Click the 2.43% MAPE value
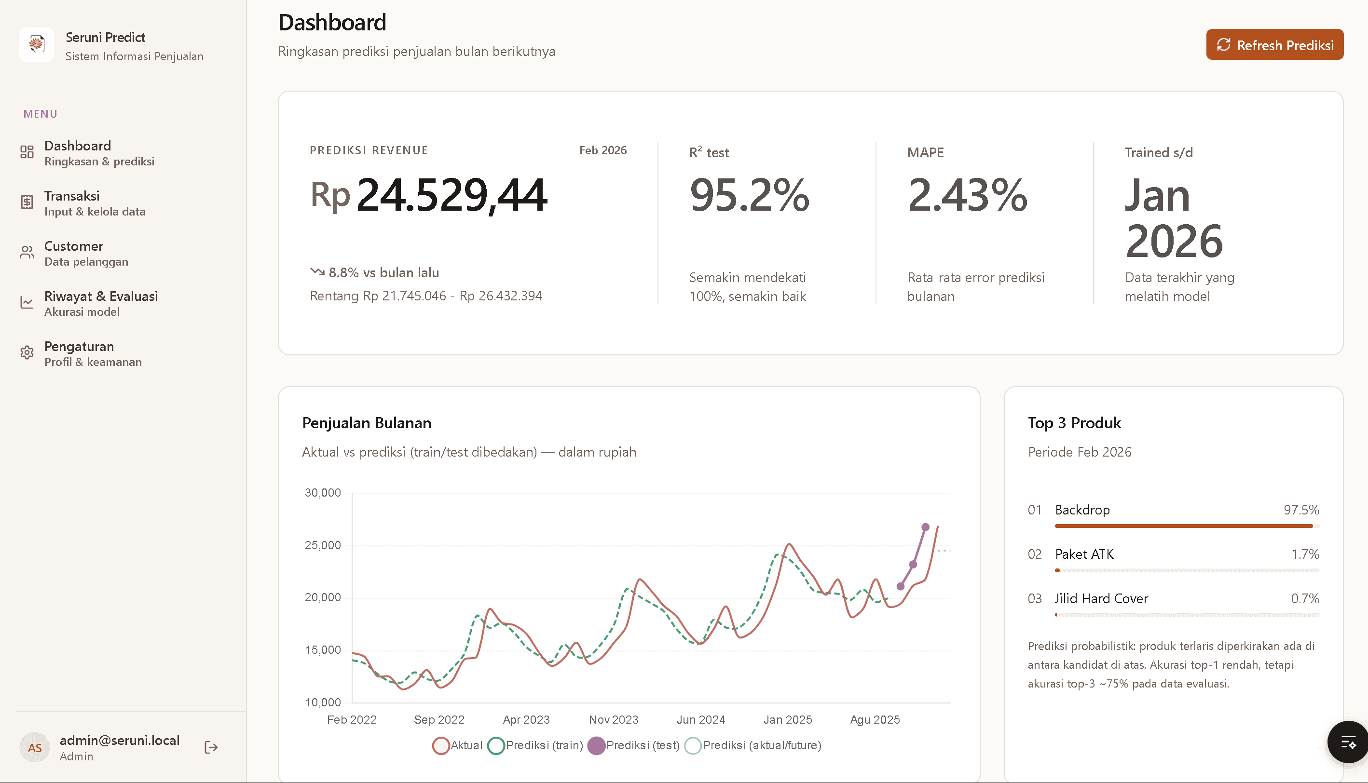Viewport: 1368px width, 783px height. click(967, 195)
